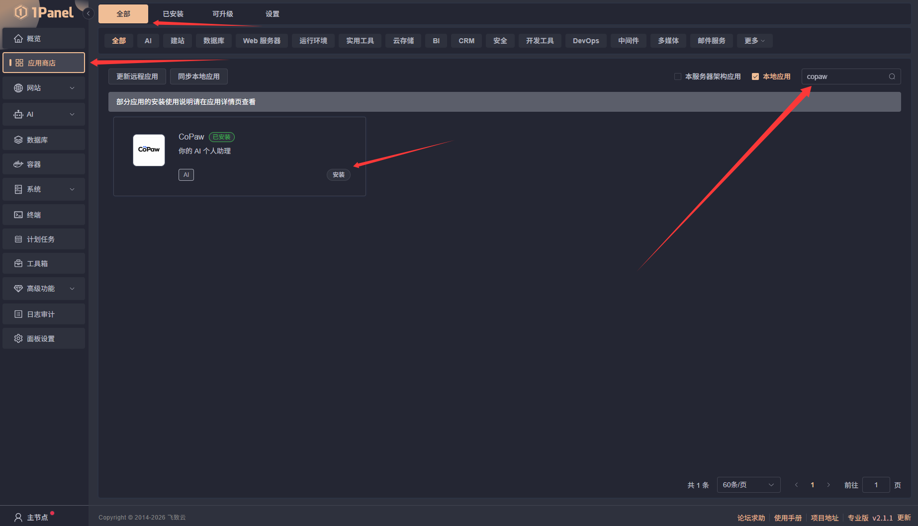Click the search magnifier icon

click(892, 76)
